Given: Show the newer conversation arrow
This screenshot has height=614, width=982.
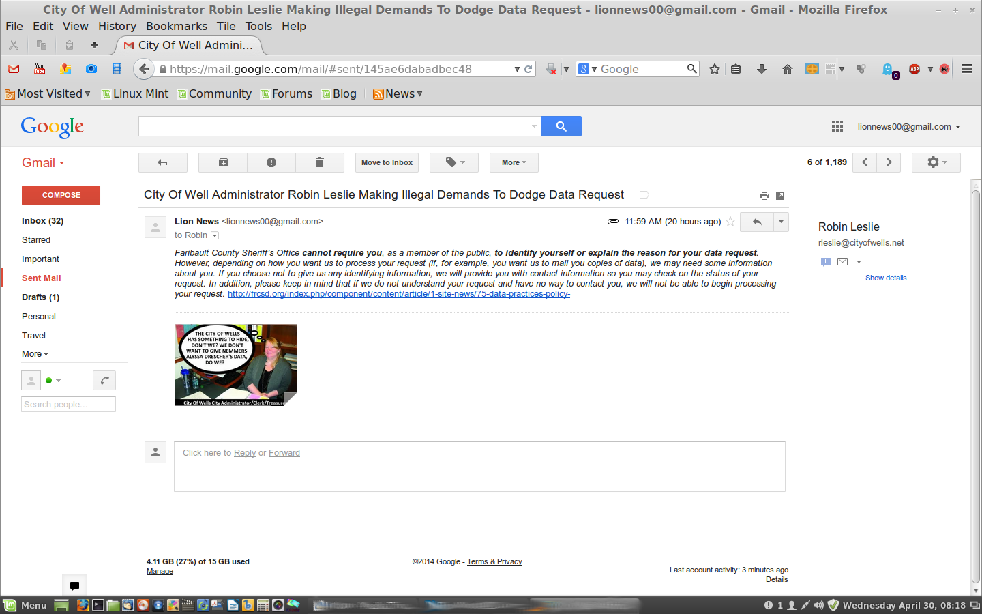Looking at the screenshot, I should click(x=865, y=162).
